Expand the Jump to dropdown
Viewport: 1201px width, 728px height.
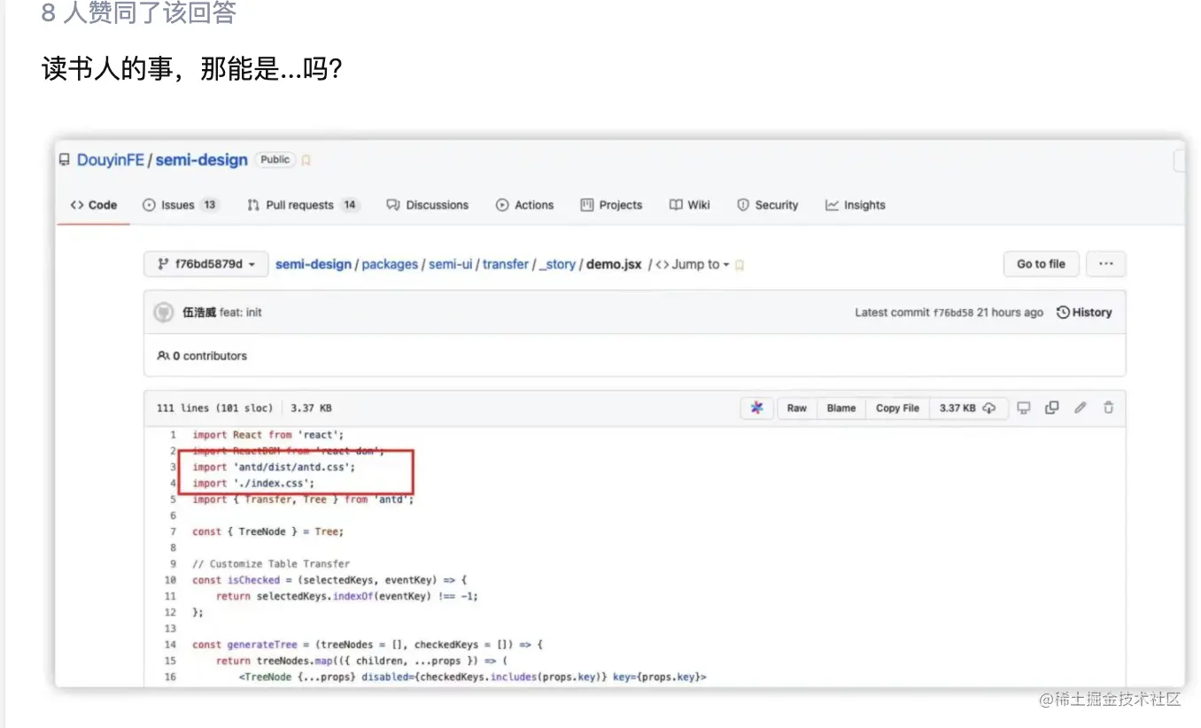tap(693, 265)
